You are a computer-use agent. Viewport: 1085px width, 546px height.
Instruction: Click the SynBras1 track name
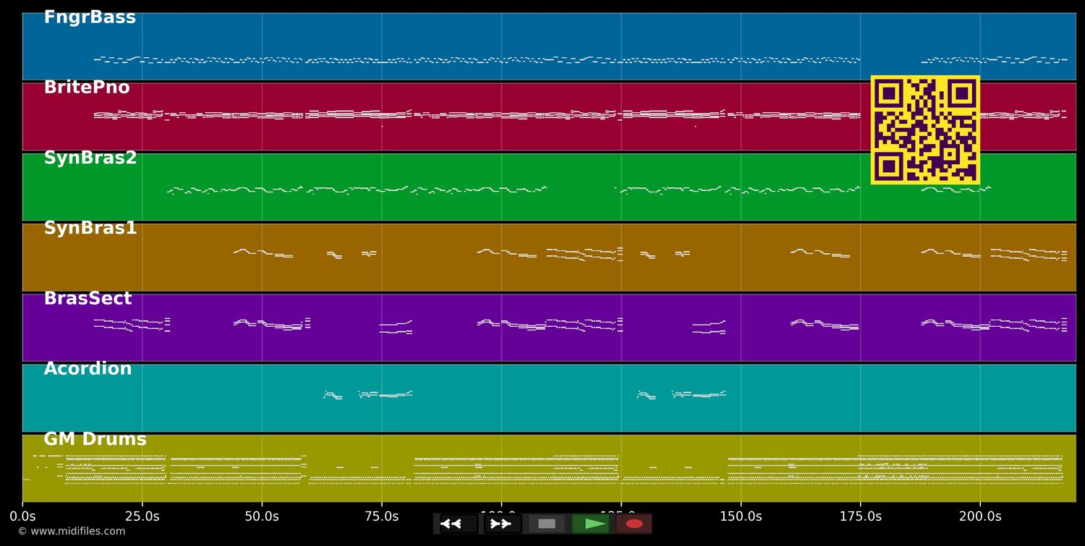[x=90, y=229]
